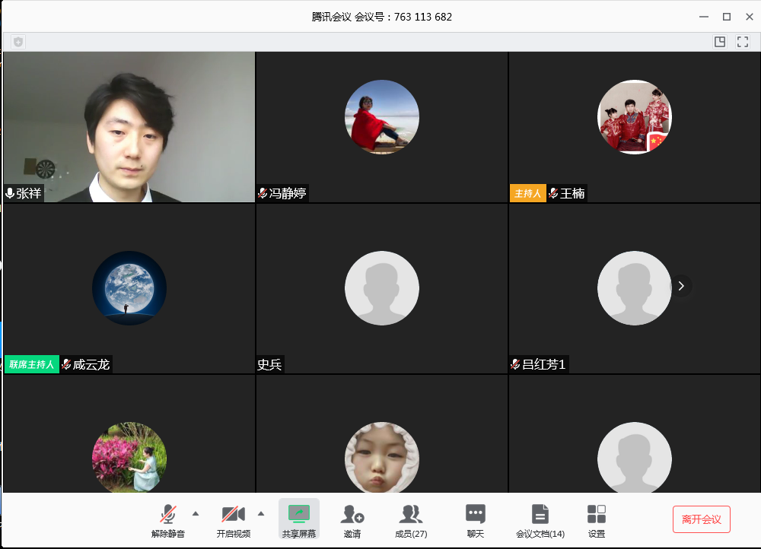761x549 pixels.
Task: Select 史兵's participant tile
Action: click(x=381, y=288)
